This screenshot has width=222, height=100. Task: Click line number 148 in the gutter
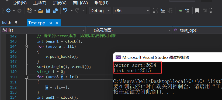click(13, 67)
